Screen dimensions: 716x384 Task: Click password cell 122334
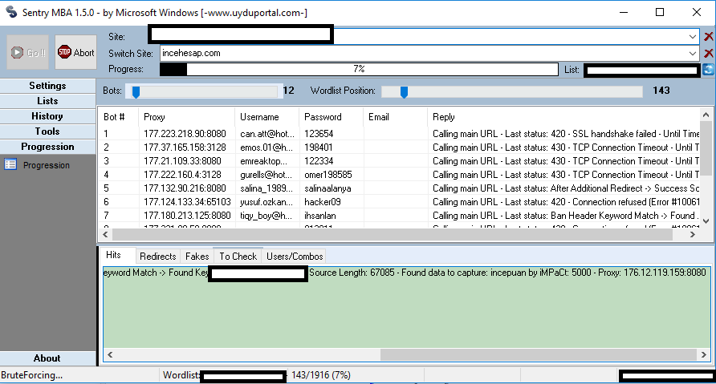(x=319, y=161)
